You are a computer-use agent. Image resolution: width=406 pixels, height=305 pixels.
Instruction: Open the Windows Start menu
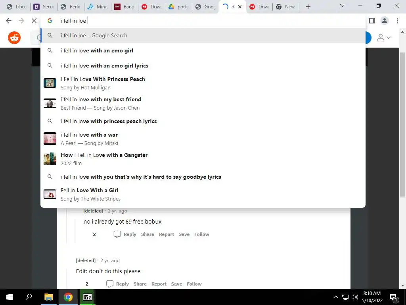(10, 297)
